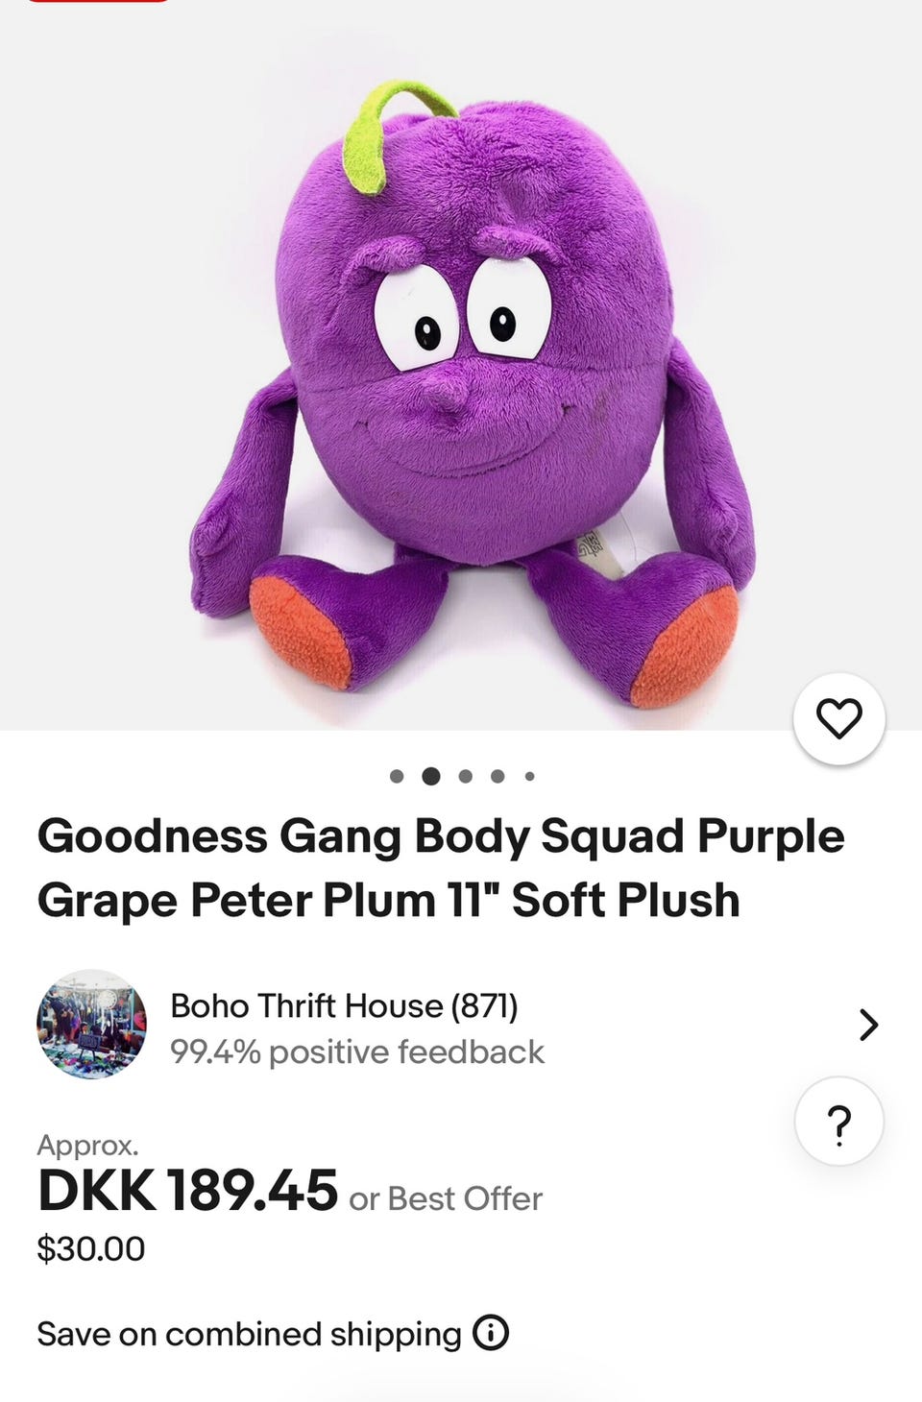Tap the 'or Best Offer' text
The width and height of the screenshot is (922, 1402).
(x=446, y=1198)
